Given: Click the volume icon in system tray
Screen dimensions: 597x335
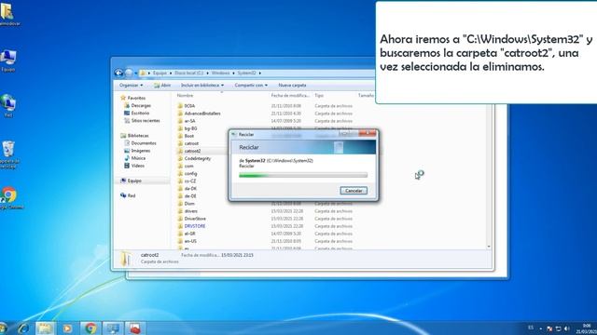Looking at the screenshot, I should (x=567, y=328).
